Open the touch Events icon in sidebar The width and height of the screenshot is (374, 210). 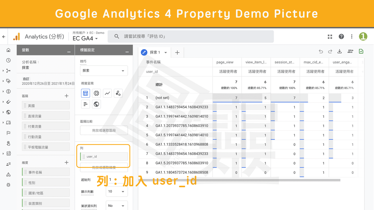(x=8, y=143)
